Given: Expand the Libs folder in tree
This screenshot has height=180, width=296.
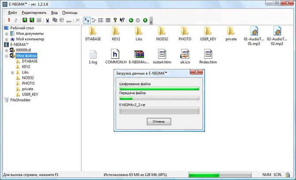Looking at the screenshot, I should coord(12,73).
